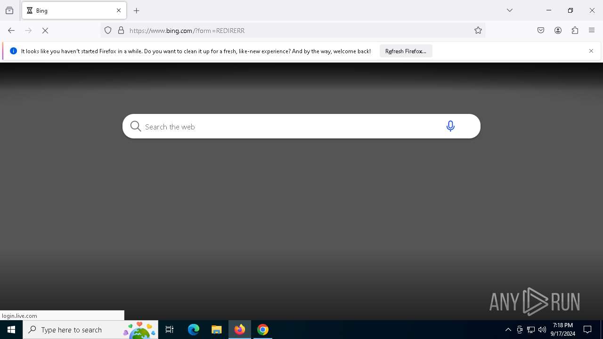Go back one page
603x339 pixels.
pyautogui.click(x=11, y=31)
